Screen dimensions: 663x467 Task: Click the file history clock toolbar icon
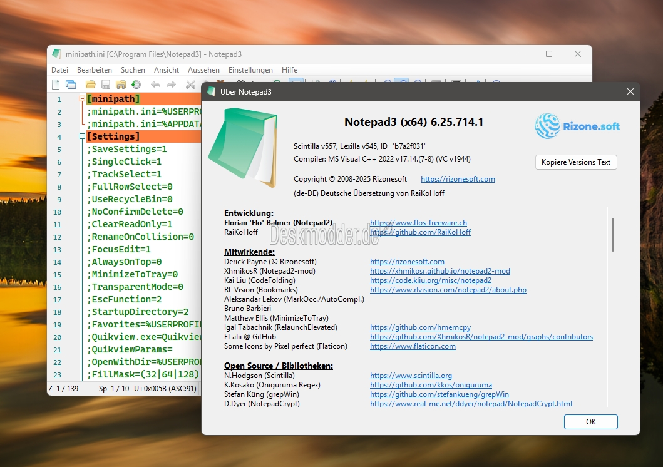pyautogui.click(x=136, y=85)
